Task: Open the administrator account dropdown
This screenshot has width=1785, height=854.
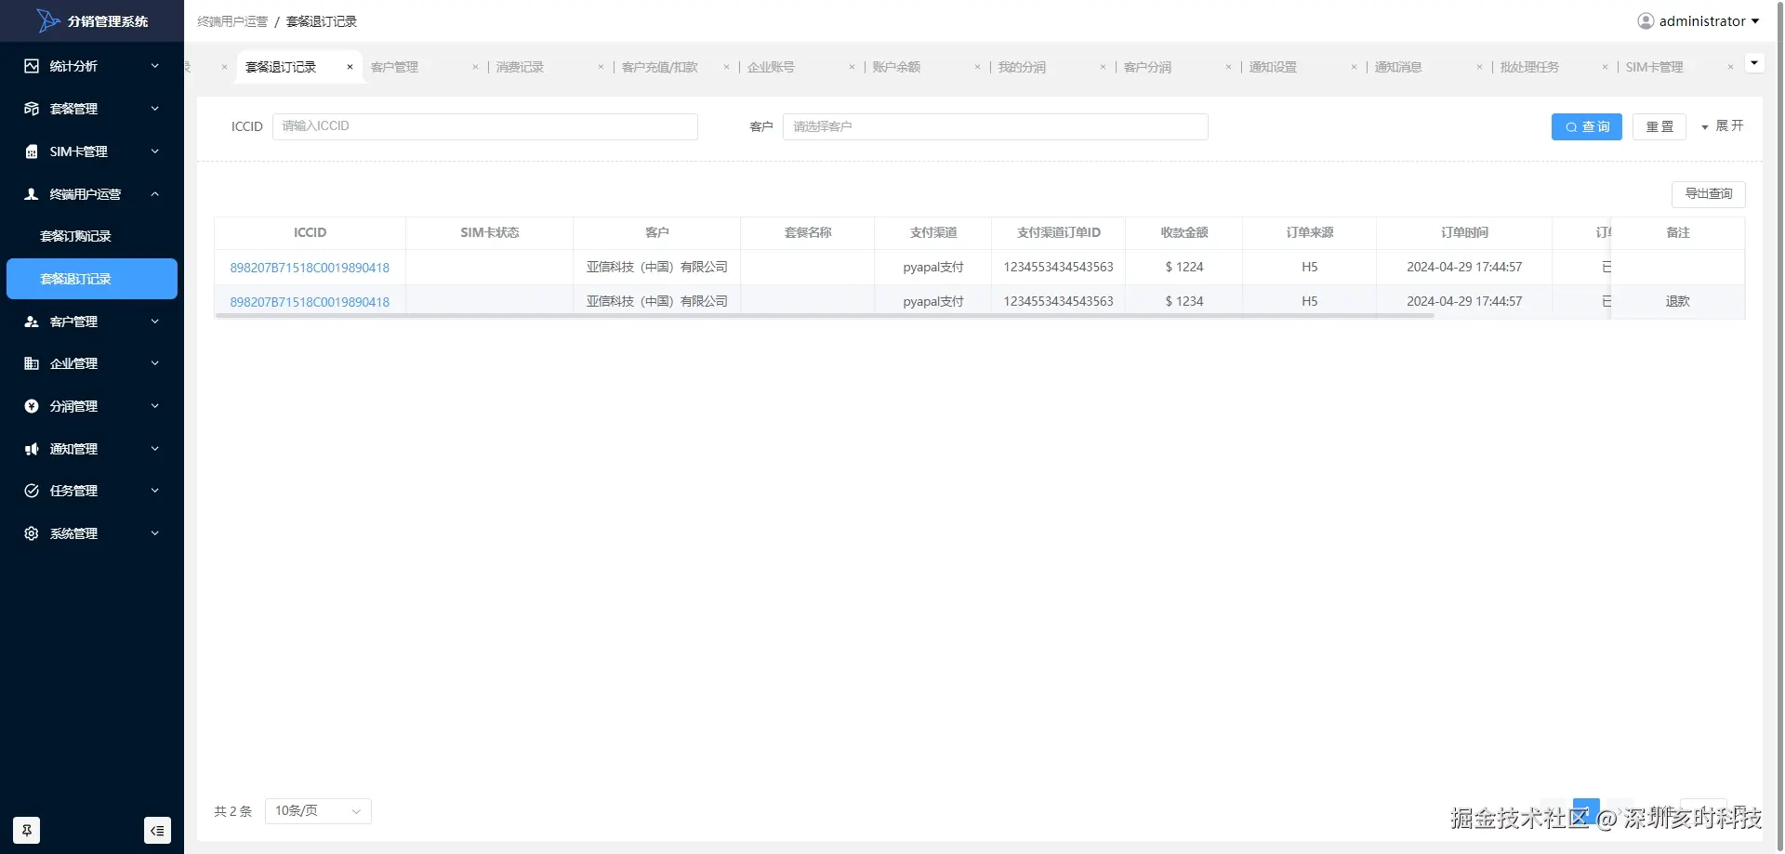Action: (x=1699, y=20)
